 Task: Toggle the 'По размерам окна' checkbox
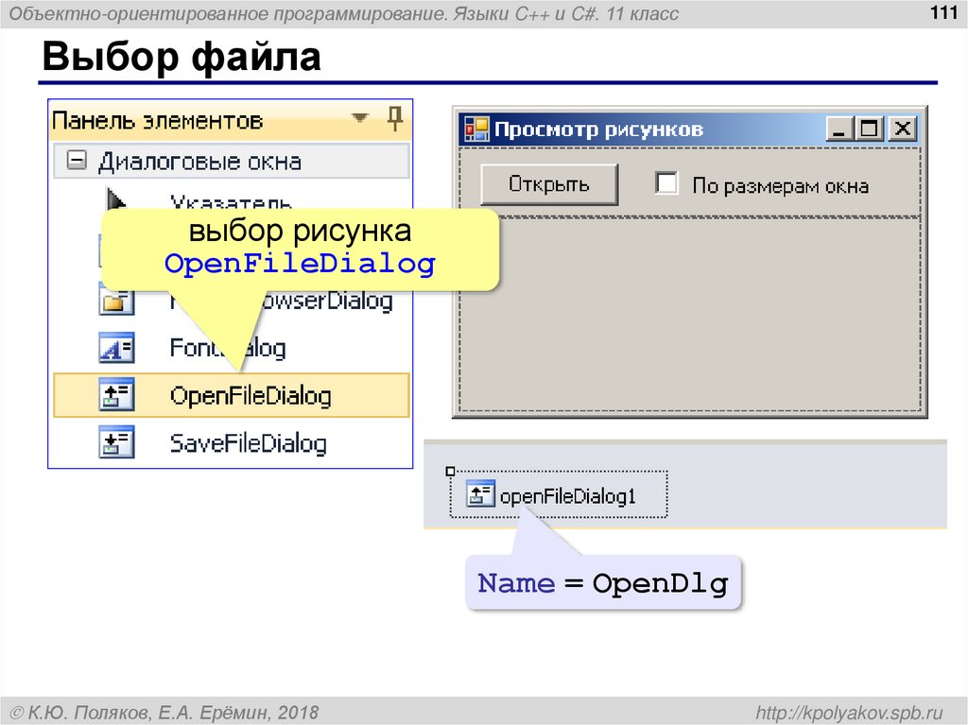[666, 183]
